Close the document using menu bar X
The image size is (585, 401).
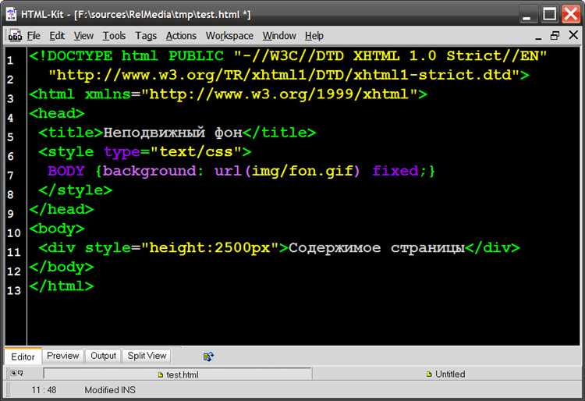[x=571, y=36]
